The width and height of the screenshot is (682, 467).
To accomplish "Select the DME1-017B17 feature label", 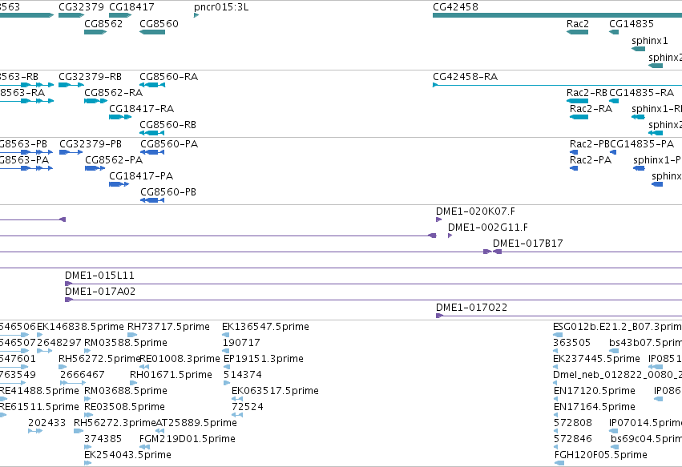I will pyautogui.click(x=527, y=244).
